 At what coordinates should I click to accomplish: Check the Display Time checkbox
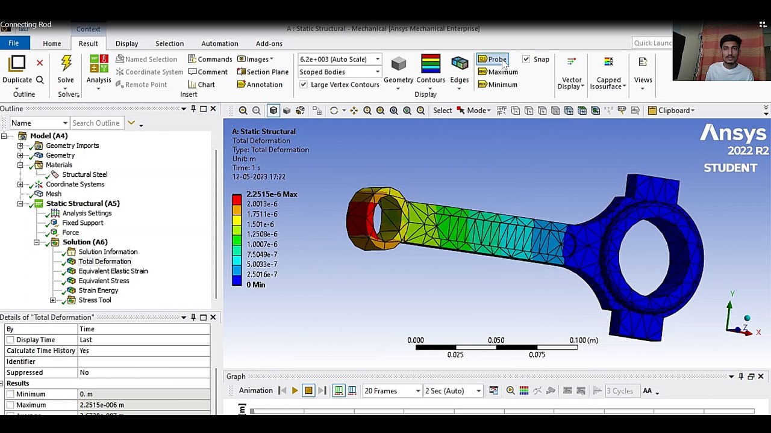[10, 340]
